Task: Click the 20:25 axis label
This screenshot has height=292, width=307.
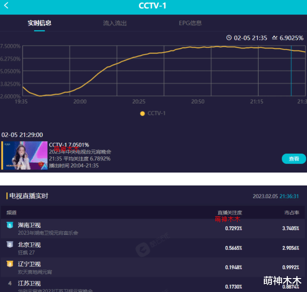Action: (139, 102)
